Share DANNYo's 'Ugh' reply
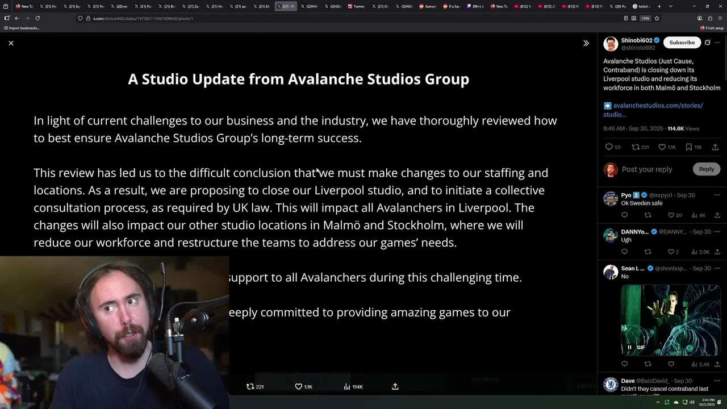This screenshot has width=727, height=409. 717,252
